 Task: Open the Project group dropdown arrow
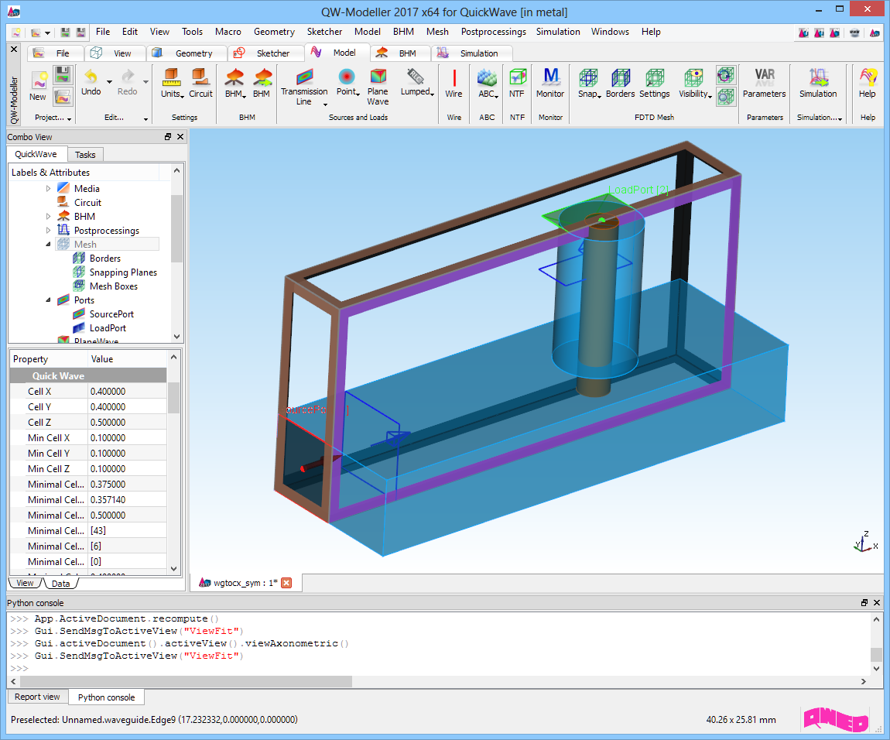point(69,118)
